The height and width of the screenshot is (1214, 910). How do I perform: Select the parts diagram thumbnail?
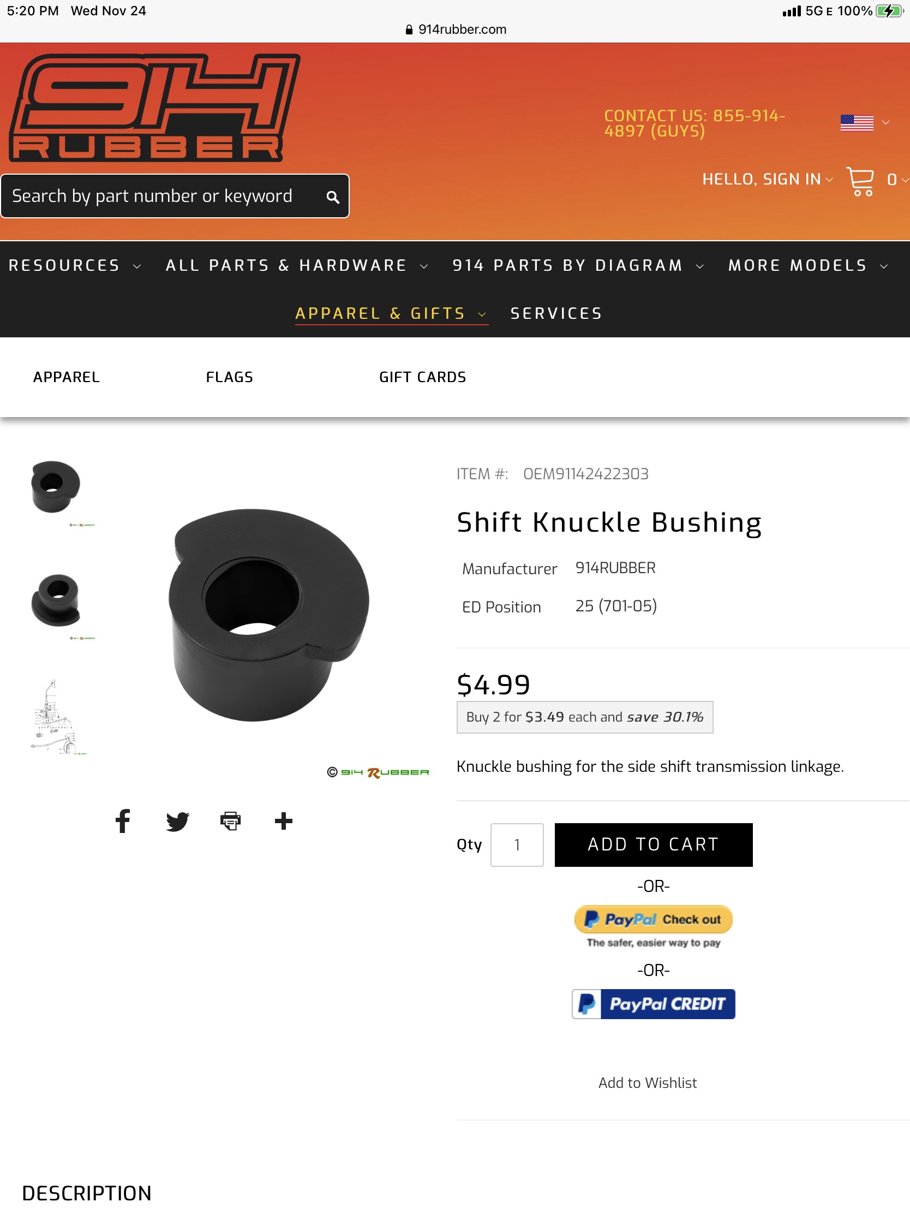click(56, 716)
